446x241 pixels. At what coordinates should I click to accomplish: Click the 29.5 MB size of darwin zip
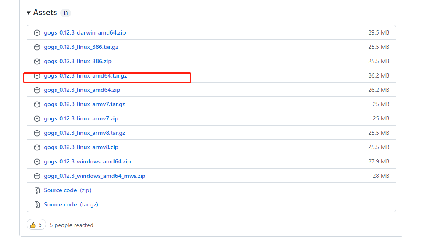379,32
